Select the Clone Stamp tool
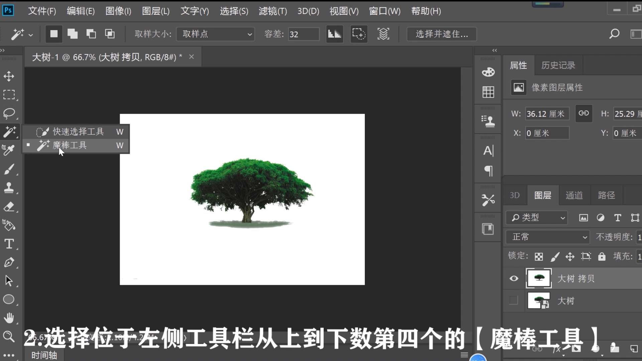Screen dimensions: 642x361 tap(9, 188)
